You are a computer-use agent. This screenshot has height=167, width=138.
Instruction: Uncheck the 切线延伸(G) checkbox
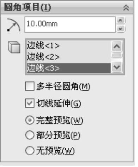coord(30,103)
